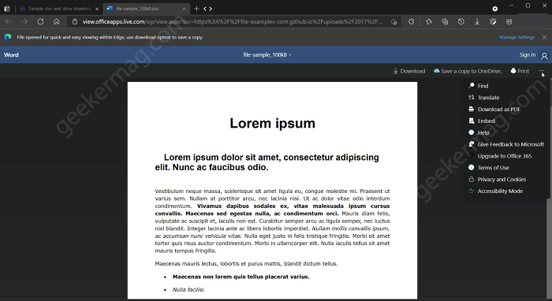Click the user account avatar icon

point(544,56)
